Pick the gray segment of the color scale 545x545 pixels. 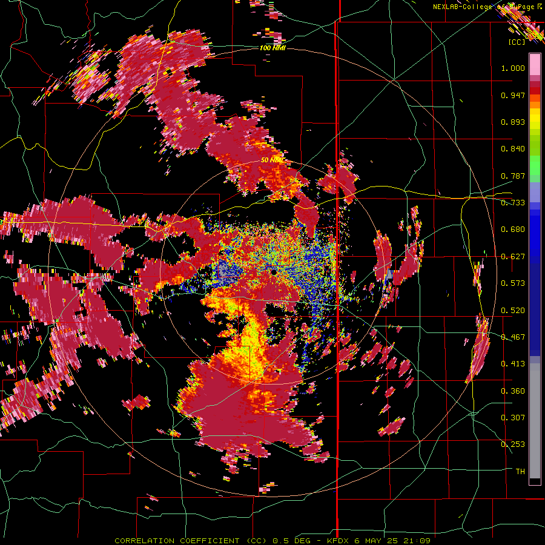tap(535, 421)
